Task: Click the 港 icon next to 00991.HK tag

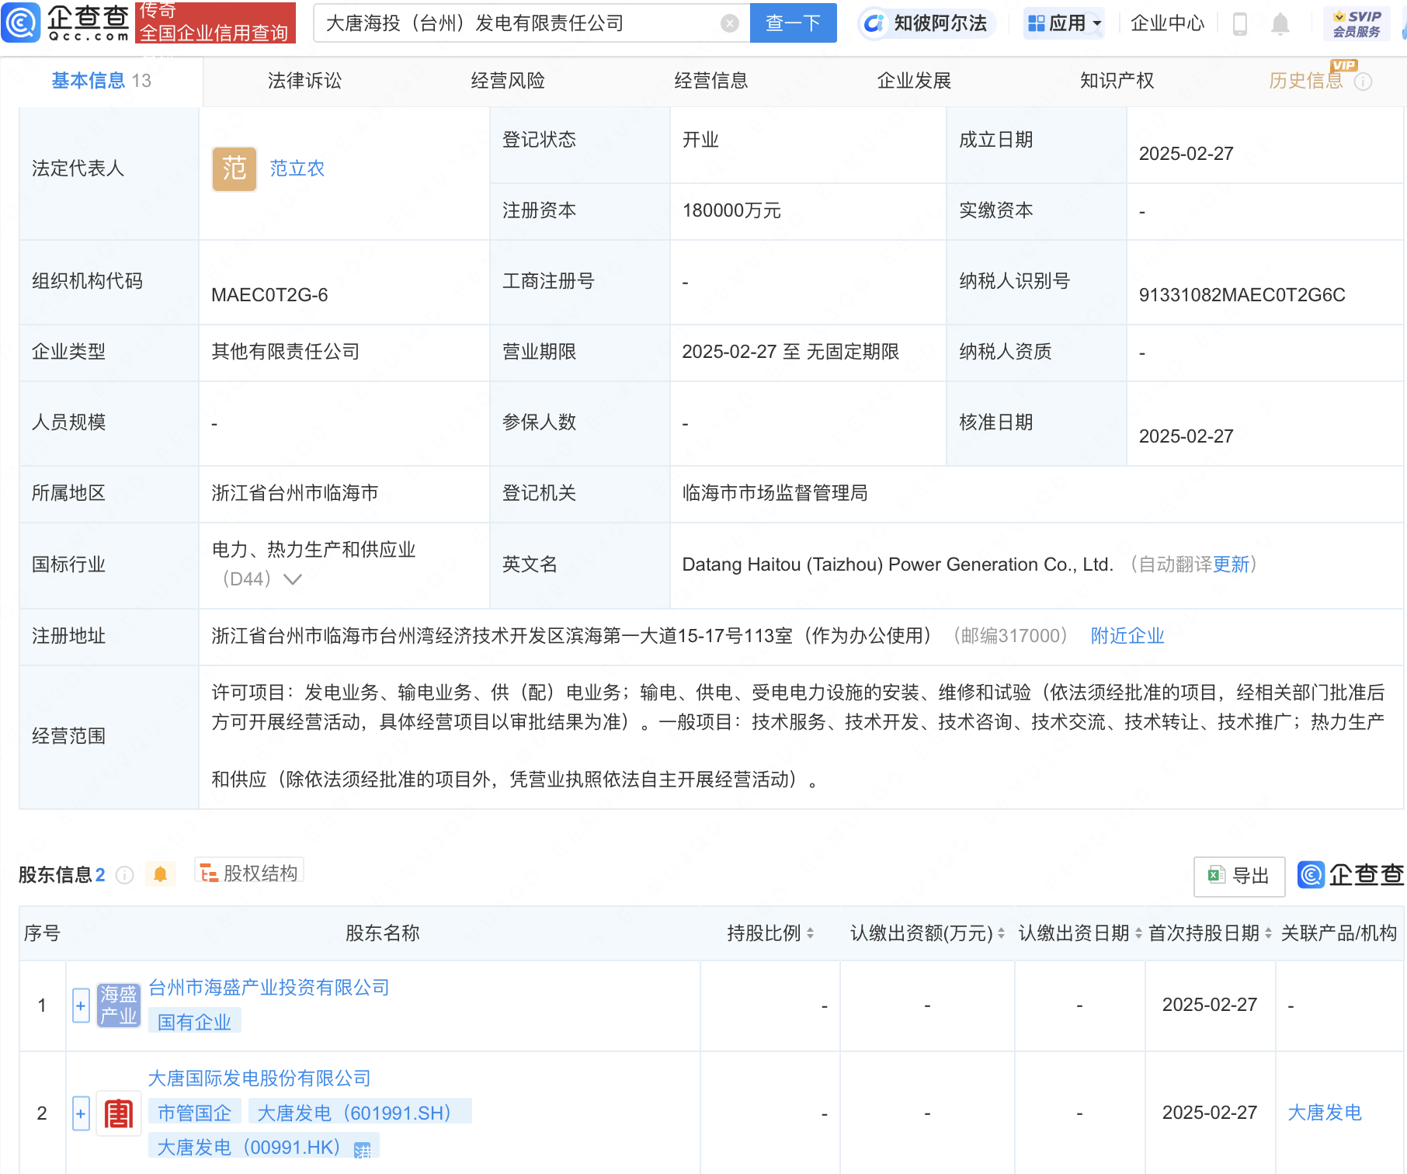Action: click(362, 1150)
